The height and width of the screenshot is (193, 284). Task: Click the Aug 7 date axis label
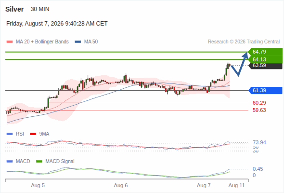tap(204, 185)
